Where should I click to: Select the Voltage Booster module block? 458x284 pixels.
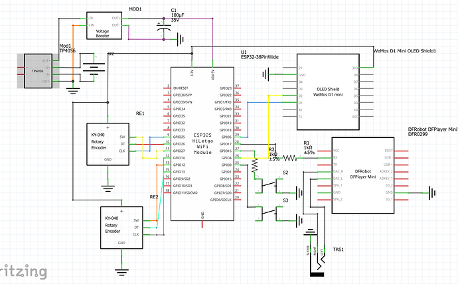[x=104, y=26]
